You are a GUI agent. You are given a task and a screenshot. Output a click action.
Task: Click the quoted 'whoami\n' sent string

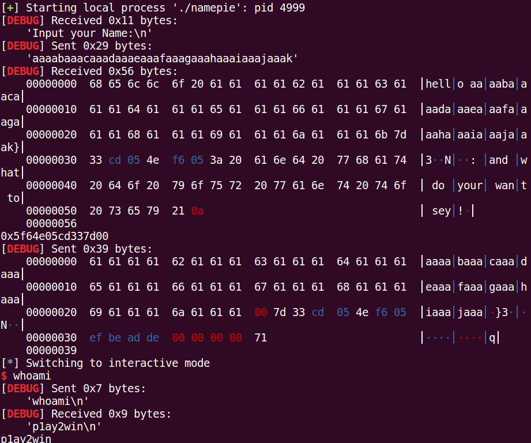(58, 401)
